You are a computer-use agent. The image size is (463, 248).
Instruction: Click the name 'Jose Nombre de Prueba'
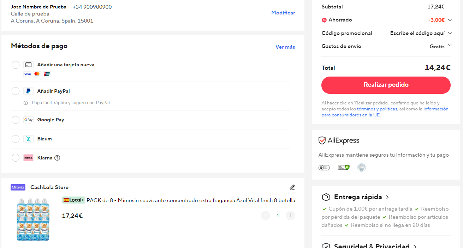coord(38,7)
